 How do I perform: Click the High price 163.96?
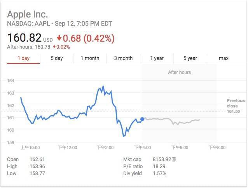[x=37, y=167]
